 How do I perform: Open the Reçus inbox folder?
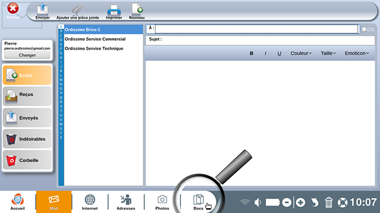coord(27,96)
